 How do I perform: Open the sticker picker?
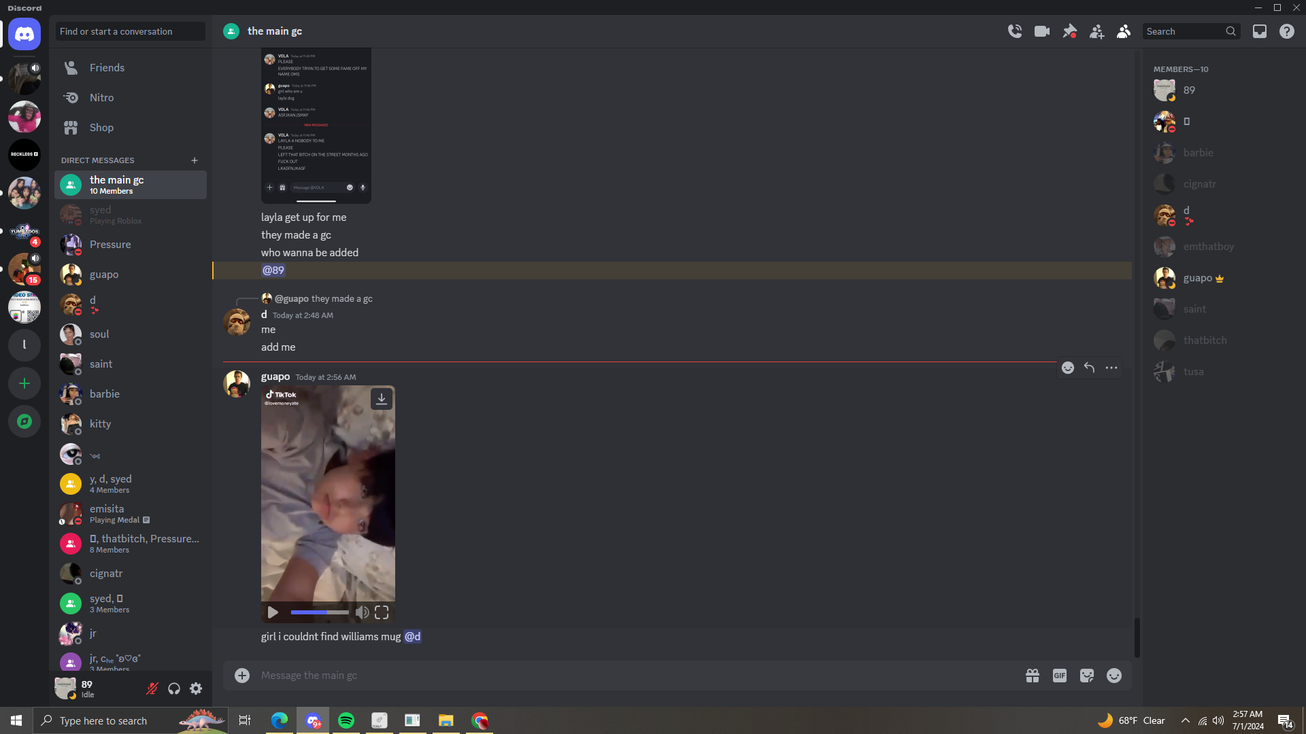pos(1087,676)
